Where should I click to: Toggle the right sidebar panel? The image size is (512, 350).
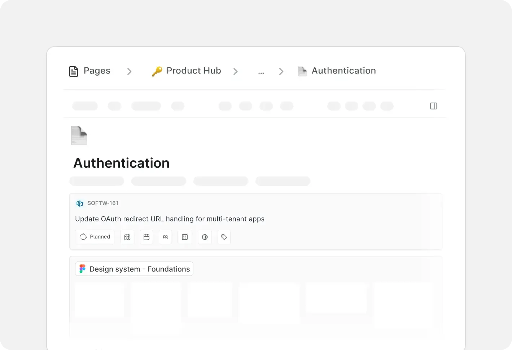tap(433, 106)
